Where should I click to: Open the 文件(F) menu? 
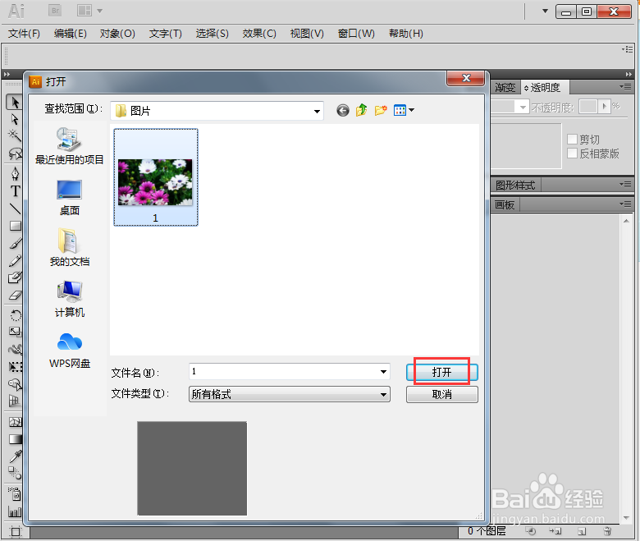tap(24, 34)
